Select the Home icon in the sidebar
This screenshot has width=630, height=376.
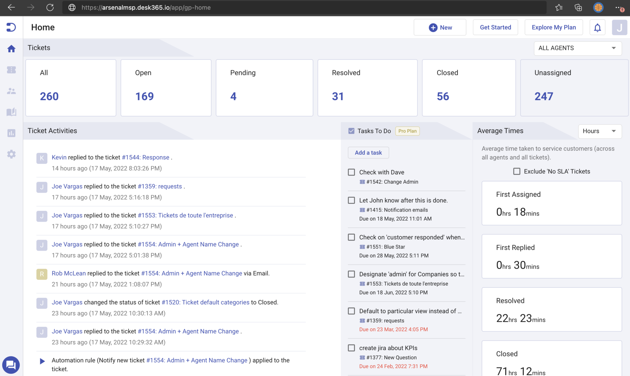(11, 48)
